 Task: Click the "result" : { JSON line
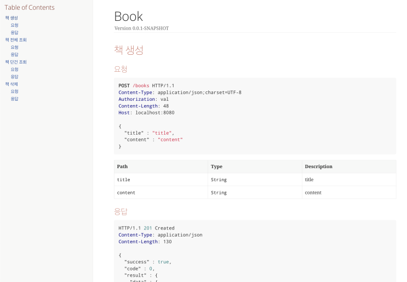(x=141, y=275)
